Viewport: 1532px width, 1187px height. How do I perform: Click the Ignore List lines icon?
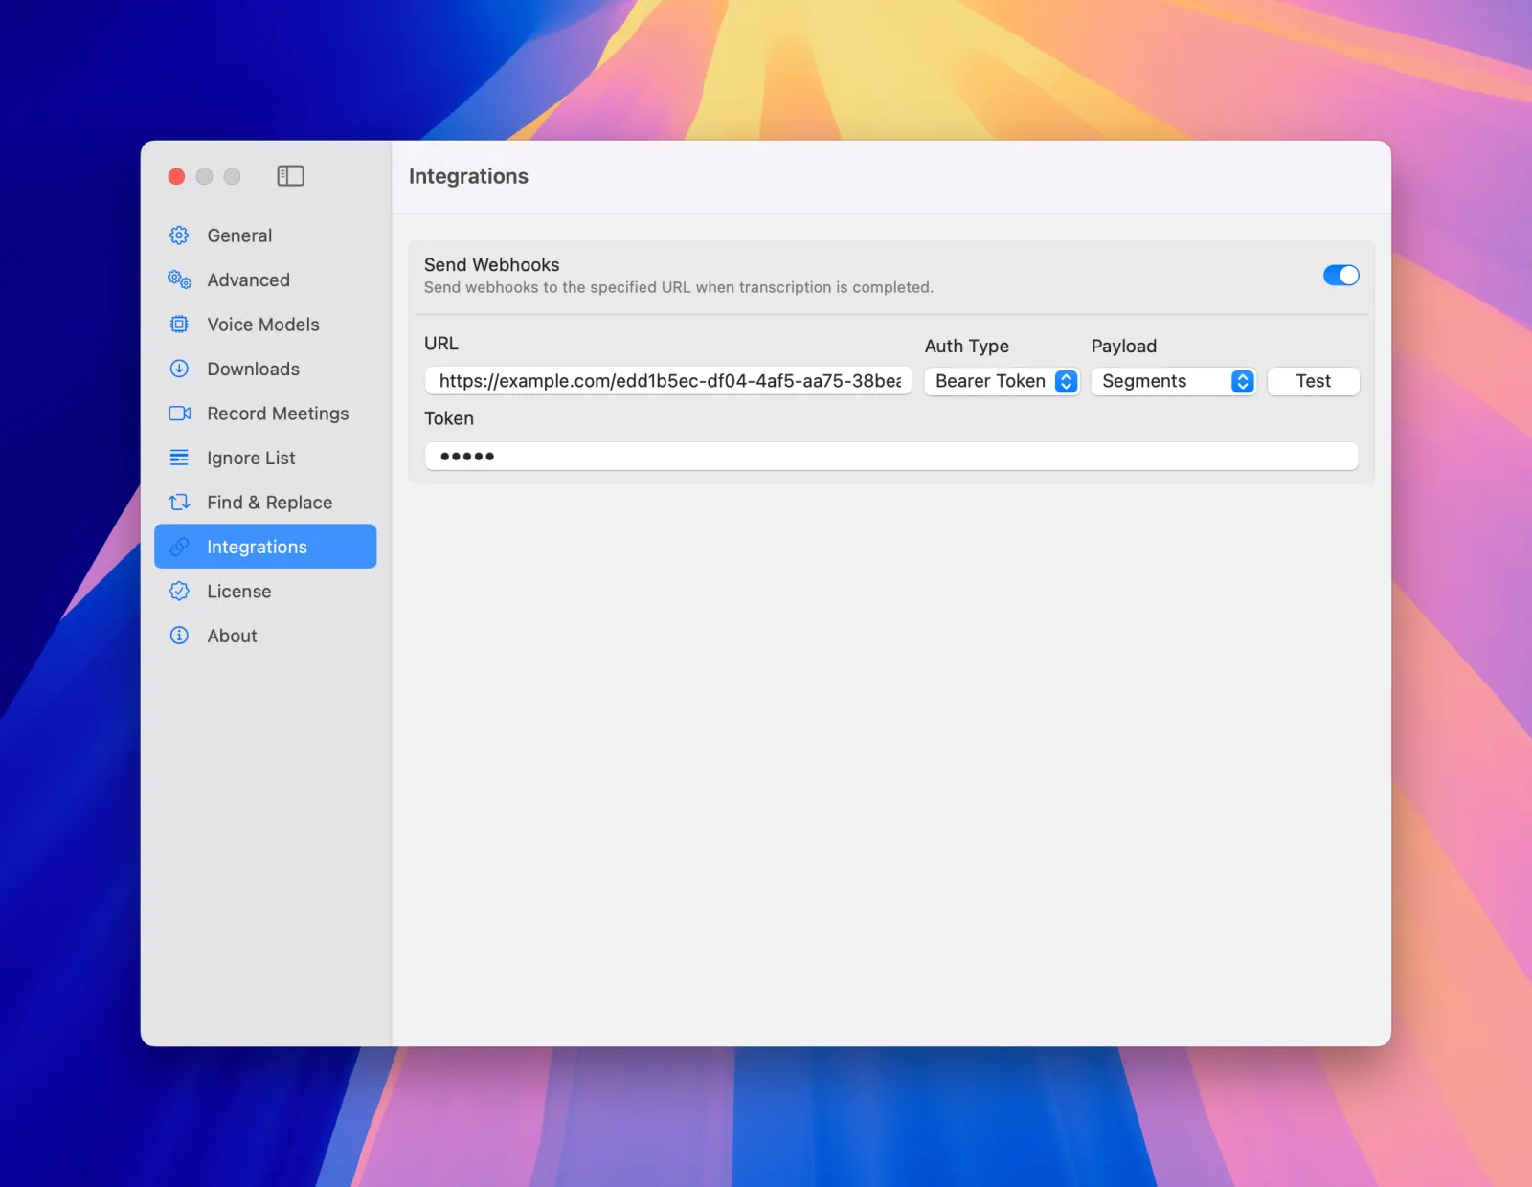click(179, 458)
